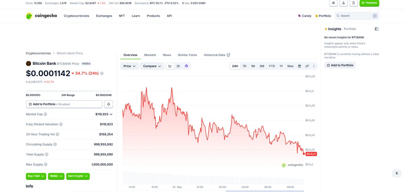Click the 24 Hour Trading Vol info icon

57,134
